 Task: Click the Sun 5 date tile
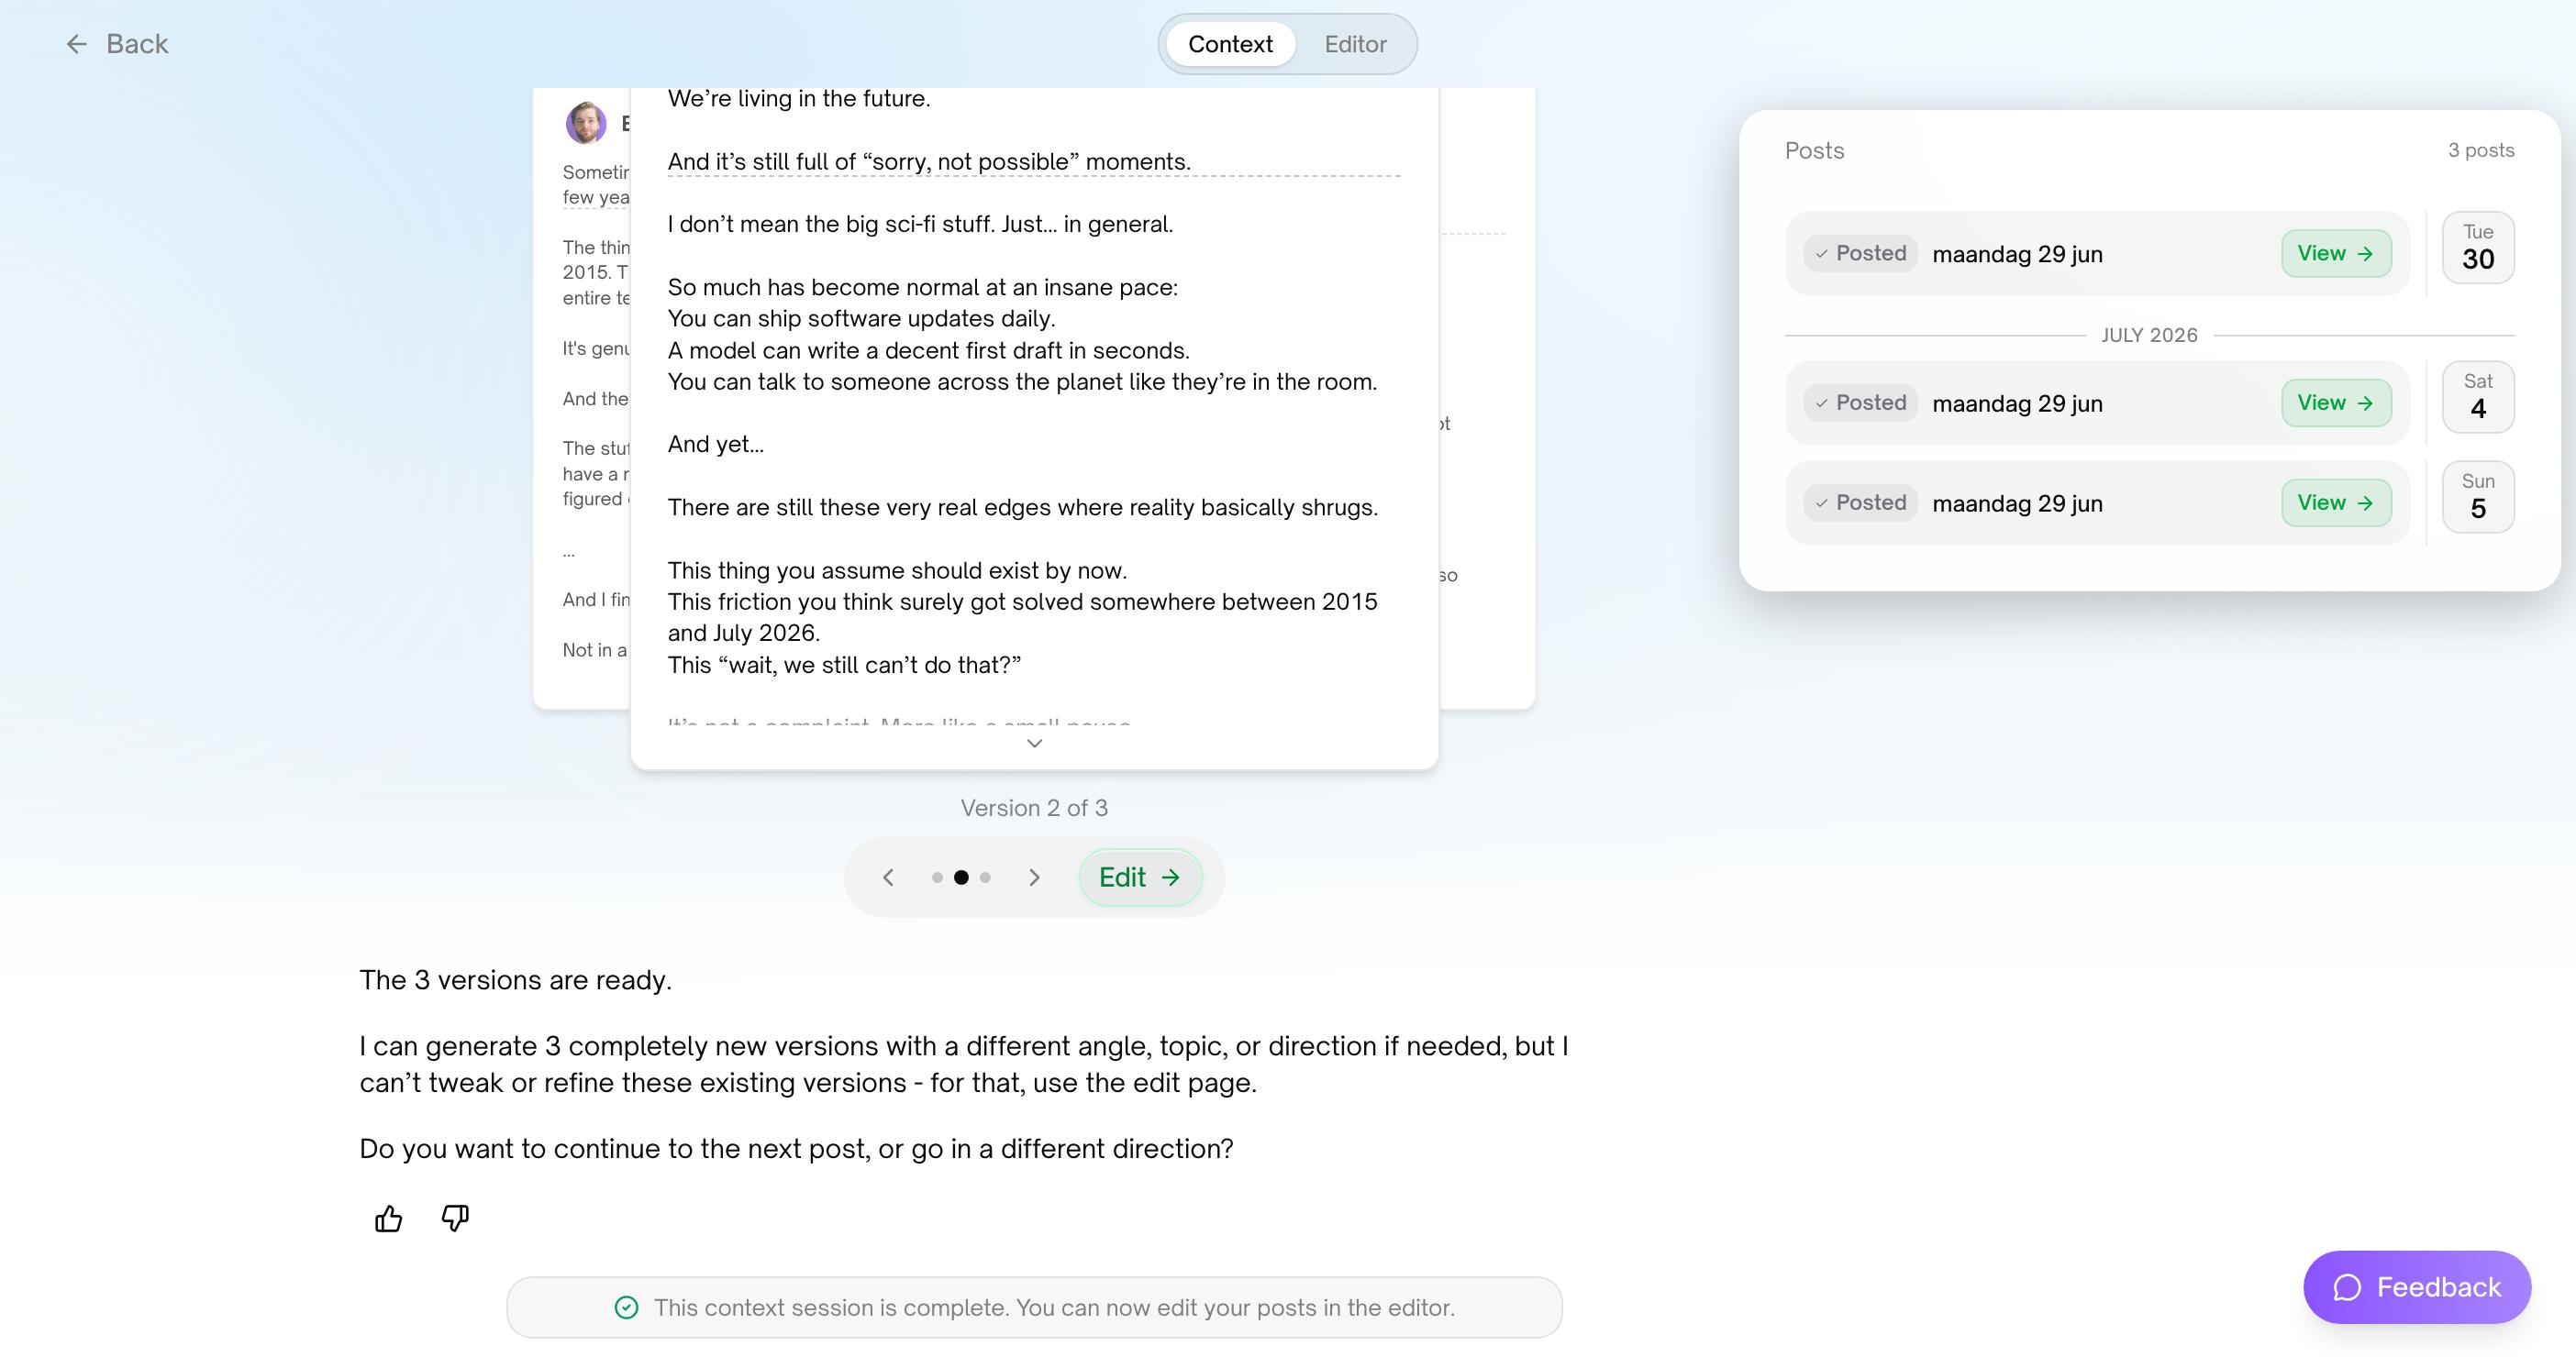tap(2478, 497)
